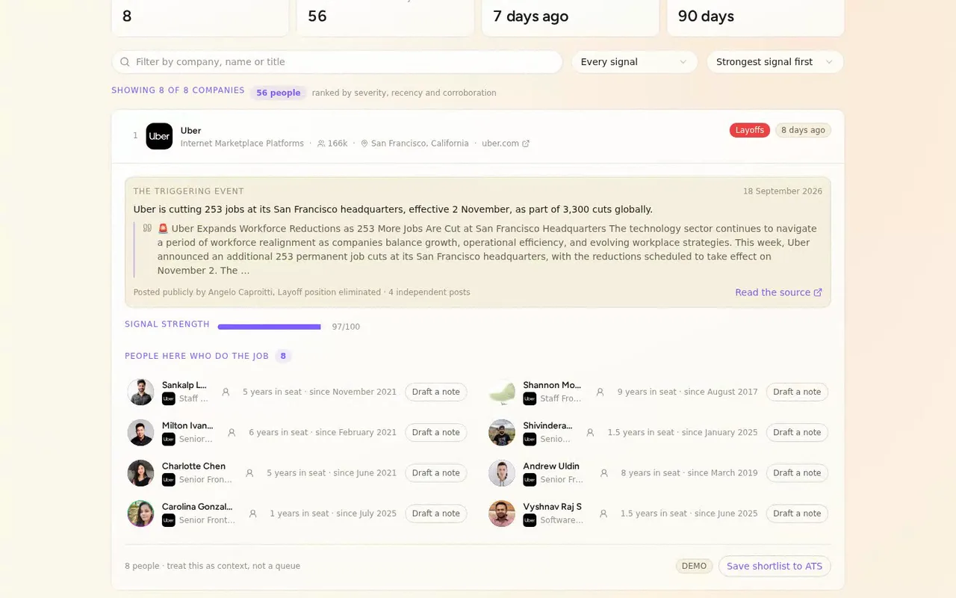Click the location pin icon before San Francisco

tap(364, 144)
